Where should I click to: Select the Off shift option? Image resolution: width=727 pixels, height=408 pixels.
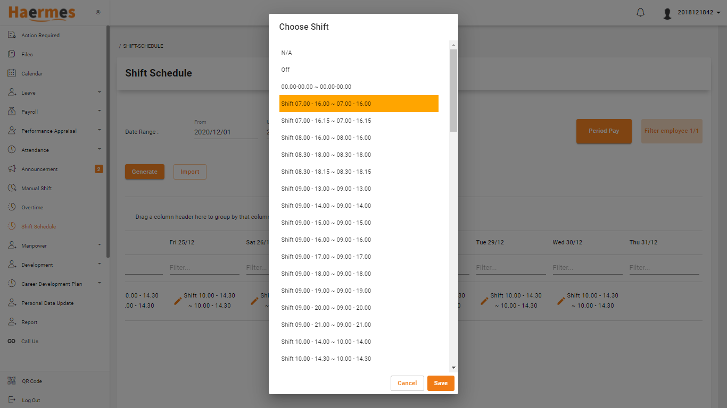click(359, 70)
